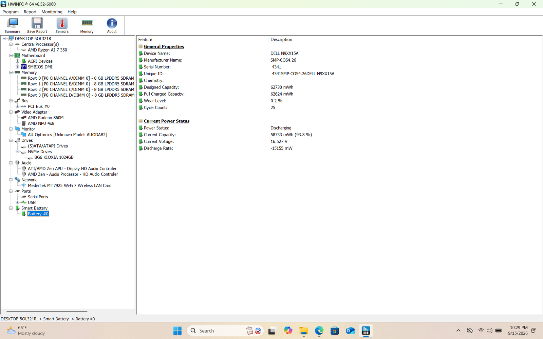This screenshot has height=339, width=543.
Task: Open the About info icon
Action: [112, 25]
